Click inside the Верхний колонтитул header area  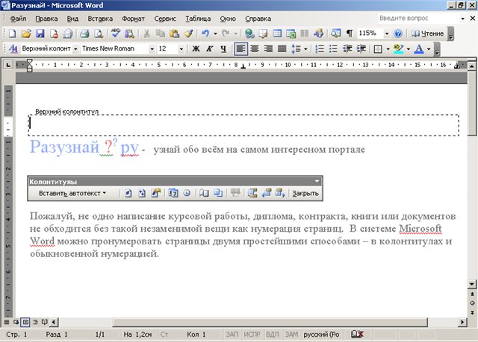(x=243, y=125)
